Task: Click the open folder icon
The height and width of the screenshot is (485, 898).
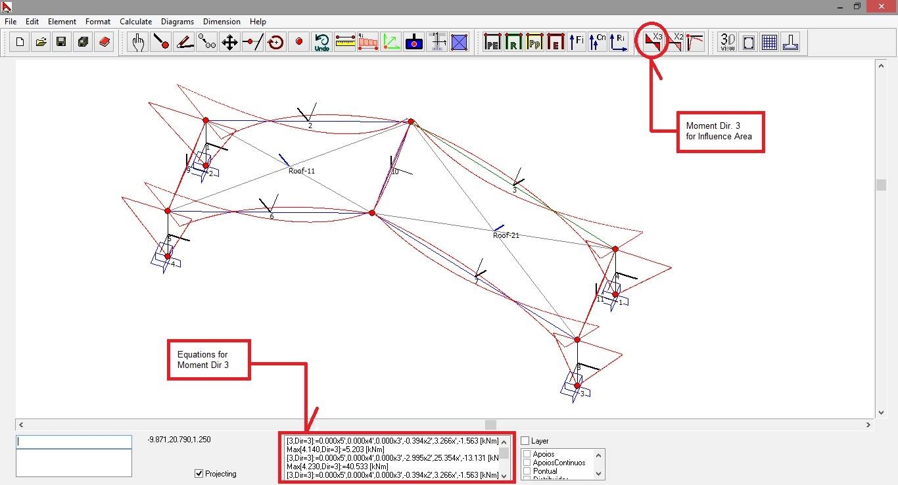Action: pyautogui.click(x=41, y=43)
